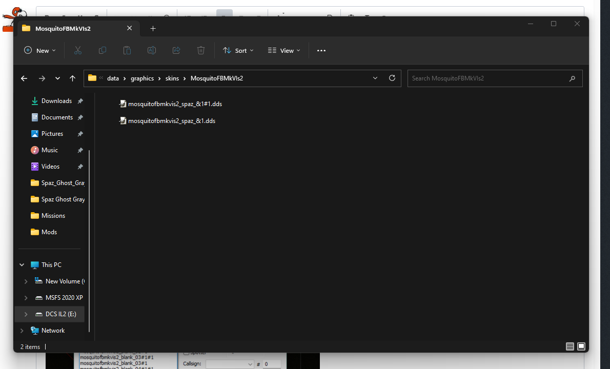Switch to large thumbnails view icon
Screen dimensions: 610x369
pos(581,346)
